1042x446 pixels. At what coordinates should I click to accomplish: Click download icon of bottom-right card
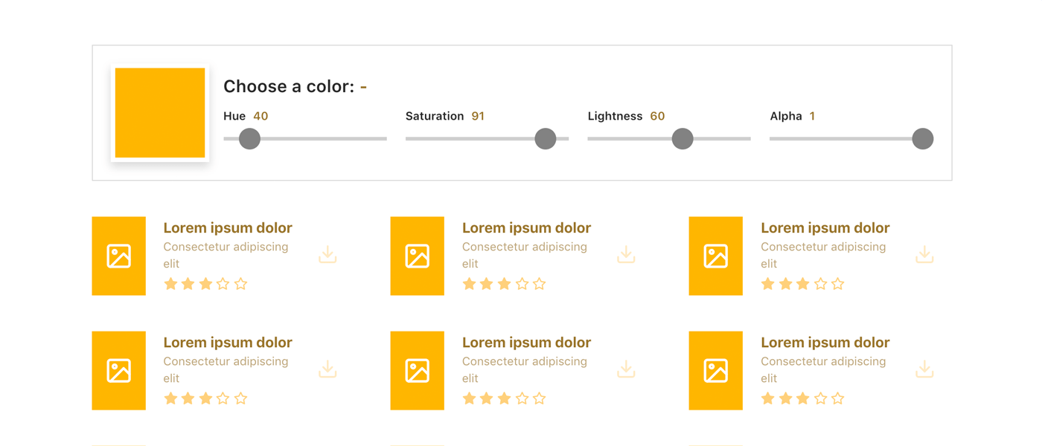pyautogui.click(x=924, y=369)
